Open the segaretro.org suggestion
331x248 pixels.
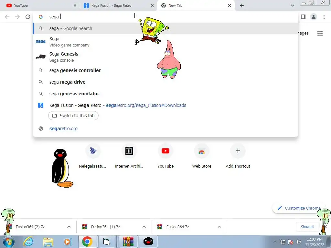[165, 129]
